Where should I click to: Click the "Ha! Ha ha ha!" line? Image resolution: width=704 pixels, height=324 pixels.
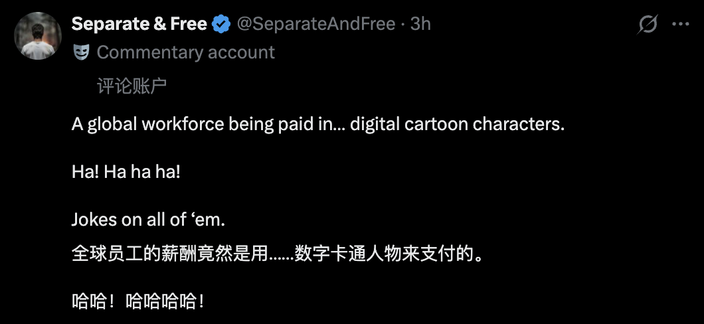pyautogui.click(x=126, y=171)
